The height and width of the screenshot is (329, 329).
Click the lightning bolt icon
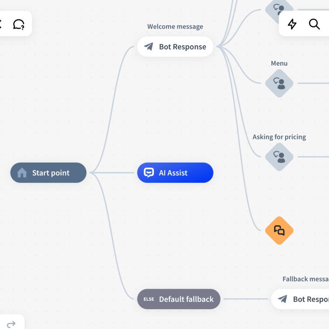(x=292, y=24)
